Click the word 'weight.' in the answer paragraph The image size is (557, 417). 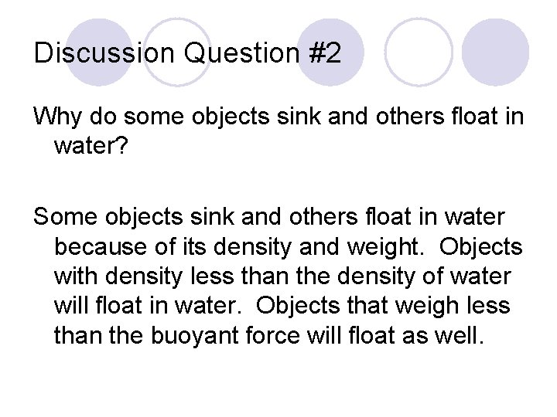(x=385, y=247)
